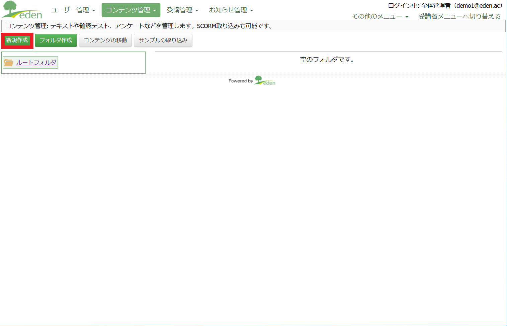Click the フォルダ作成 button
The width and height of the screenshot is (507, 326).
pyautogui.click(x=56, y=40)
